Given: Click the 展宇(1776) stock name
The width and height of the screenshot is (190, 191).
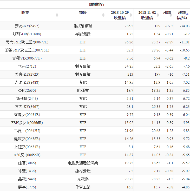Looking at the screenshot, I should click(x=27, y=187).
